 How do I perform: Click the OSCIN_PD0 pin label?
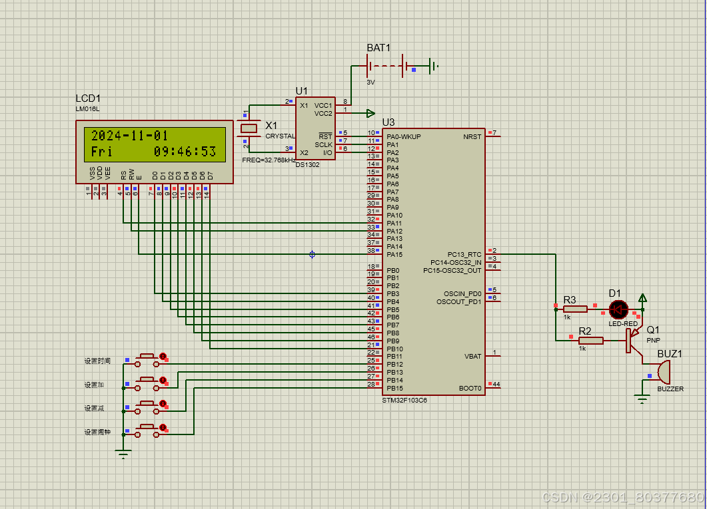(462, 294)
